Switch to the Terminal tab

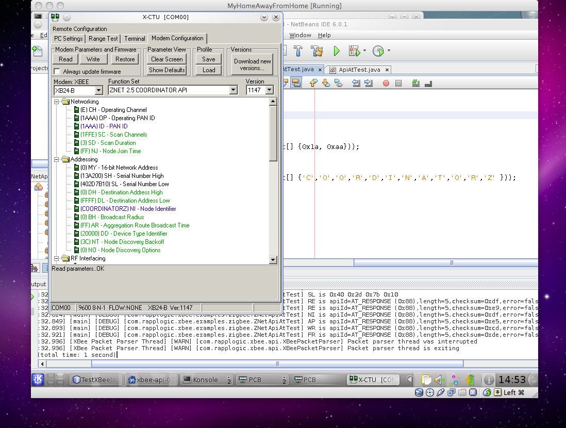pos(135,39)
